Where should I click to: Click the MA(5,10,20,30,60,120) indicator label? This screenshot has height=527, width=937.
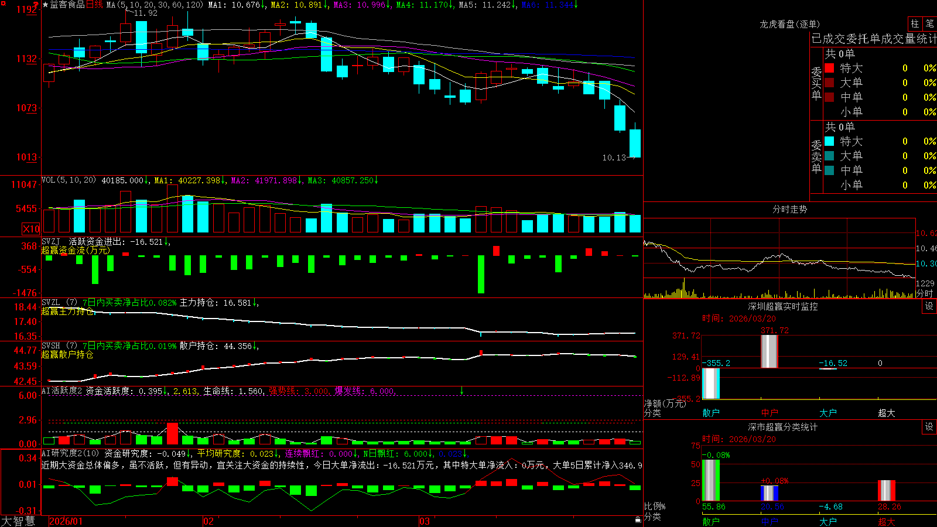(155, 5)
